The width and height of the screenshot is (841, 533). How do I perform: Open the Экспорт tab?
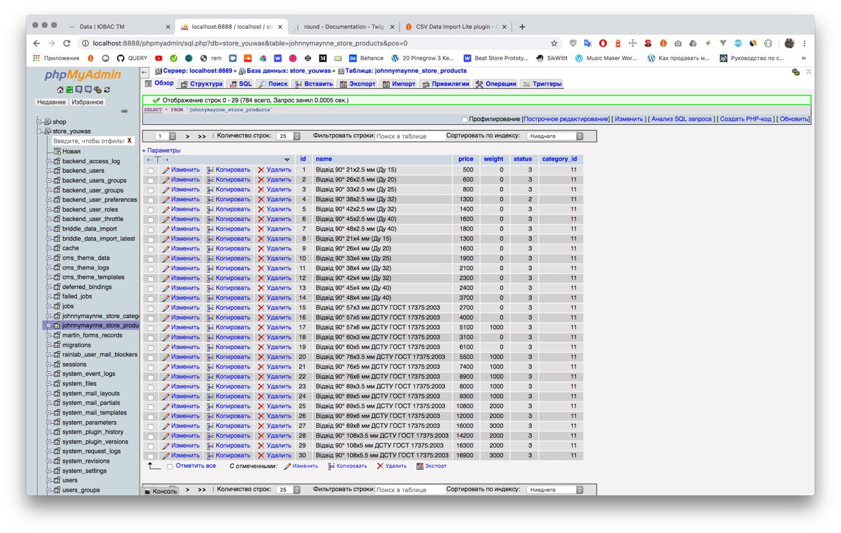[357, 83]
